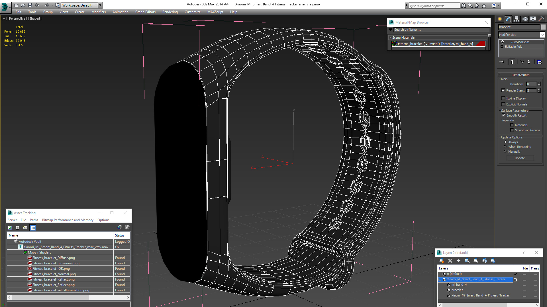The image size is (547, 307).
Task: Select When Rendering update option
Action: (x=505, y=147)
